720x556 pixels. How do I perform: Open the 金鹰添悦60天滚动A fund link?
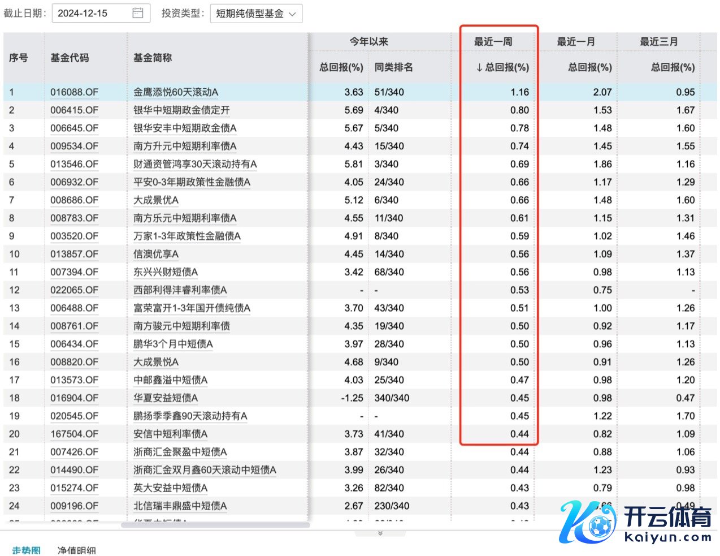click(176, 92)
